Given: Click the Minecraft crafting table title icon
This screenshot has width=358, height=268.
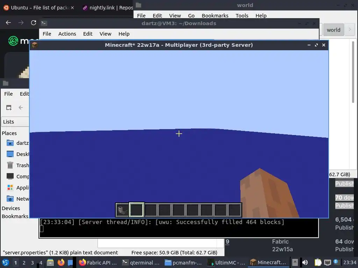Looking at the screenshot, I should click(35, 45).
